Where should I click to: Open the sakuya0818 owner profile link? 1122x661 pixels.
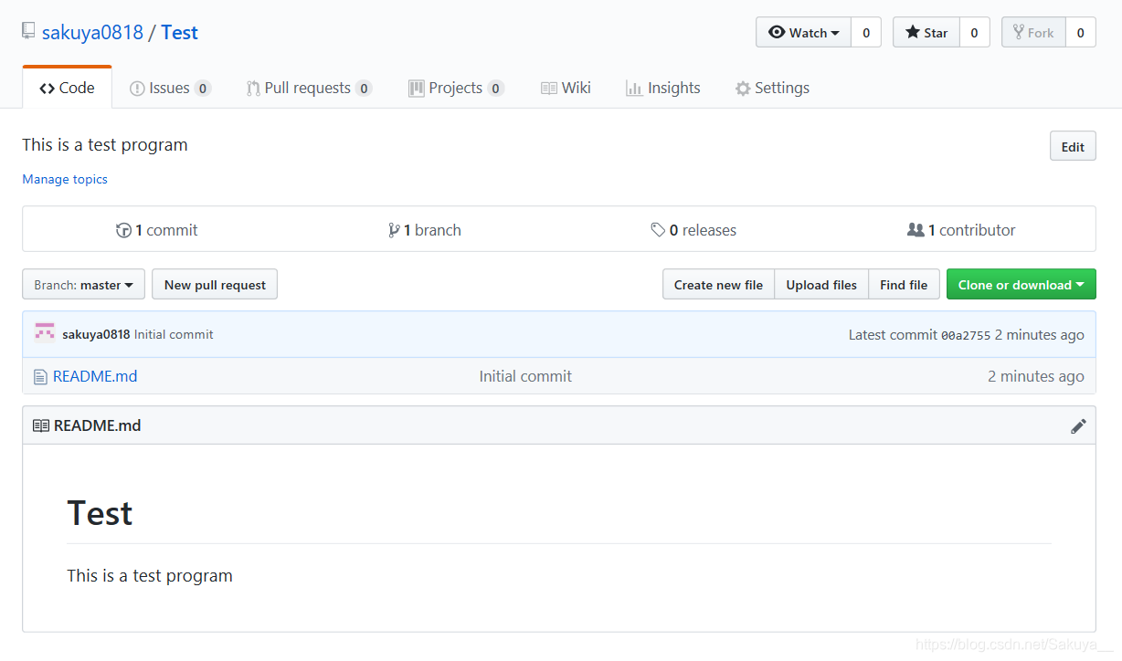click(x=92, y=32)
